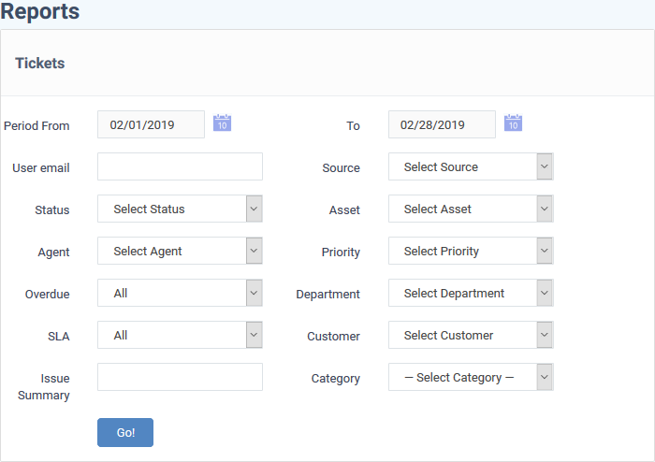Open the Select Agent dropdown

(x=180, y=251)
